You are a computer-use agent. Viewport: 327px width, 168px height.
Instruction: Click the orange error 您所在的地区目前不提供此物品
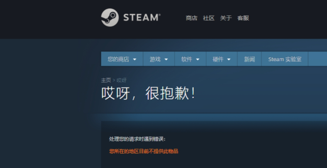[144, 151]
